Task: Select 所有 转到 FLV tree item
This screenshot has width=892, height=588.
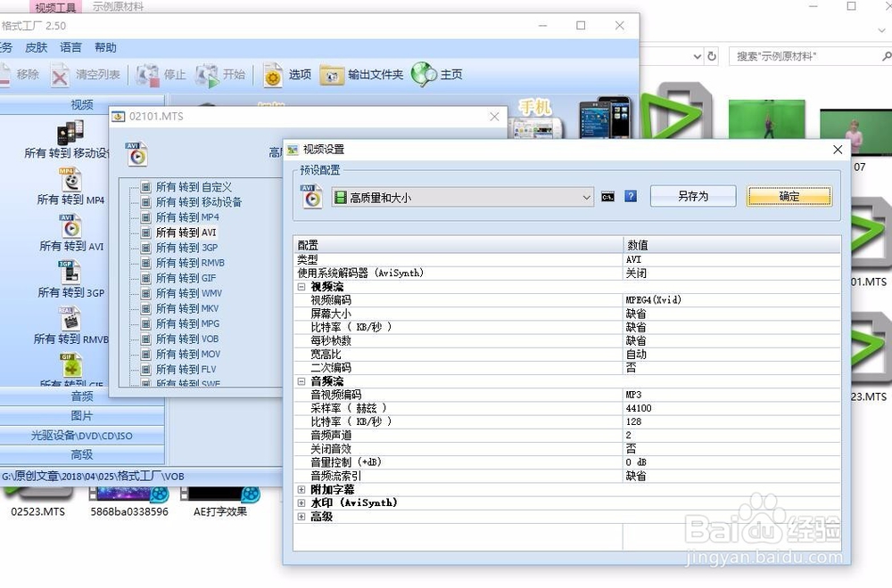Action: pos(186,369)
